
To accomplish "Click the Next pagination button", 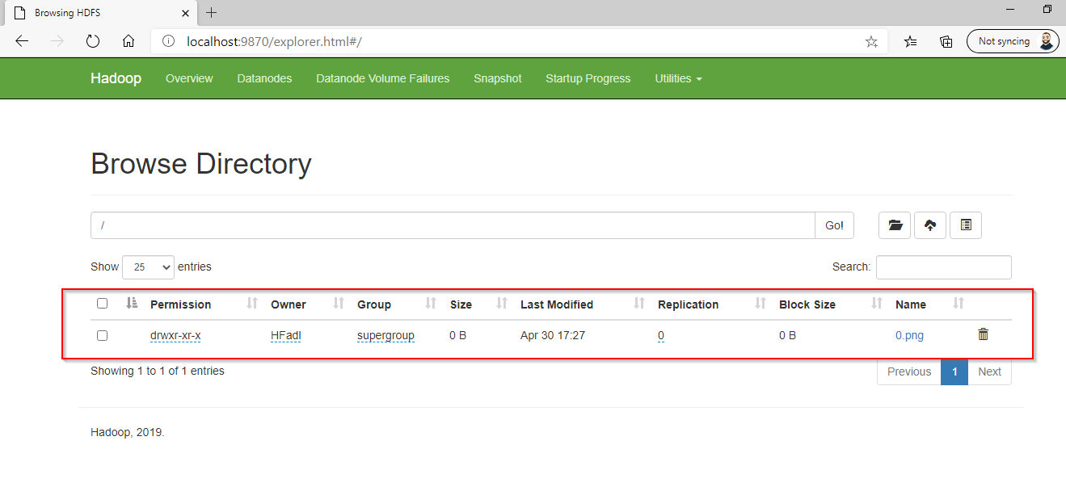I will coord(989,372).
